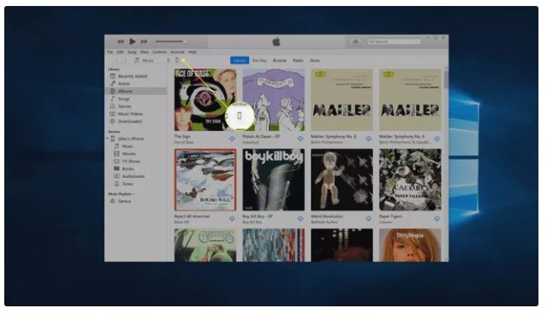Switch to the For You tab

pos(259,60)
